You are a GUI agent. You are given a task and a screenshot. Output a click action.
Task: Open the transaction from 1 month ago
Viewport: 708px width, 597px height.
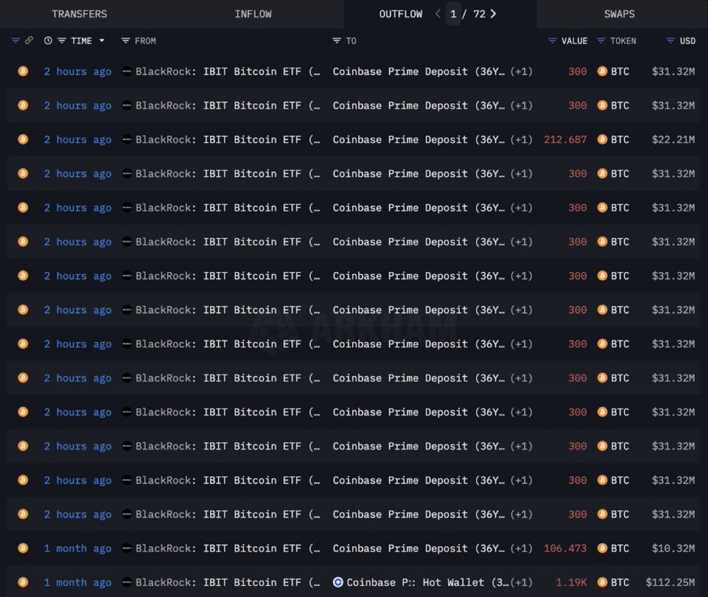click(77, 548)
